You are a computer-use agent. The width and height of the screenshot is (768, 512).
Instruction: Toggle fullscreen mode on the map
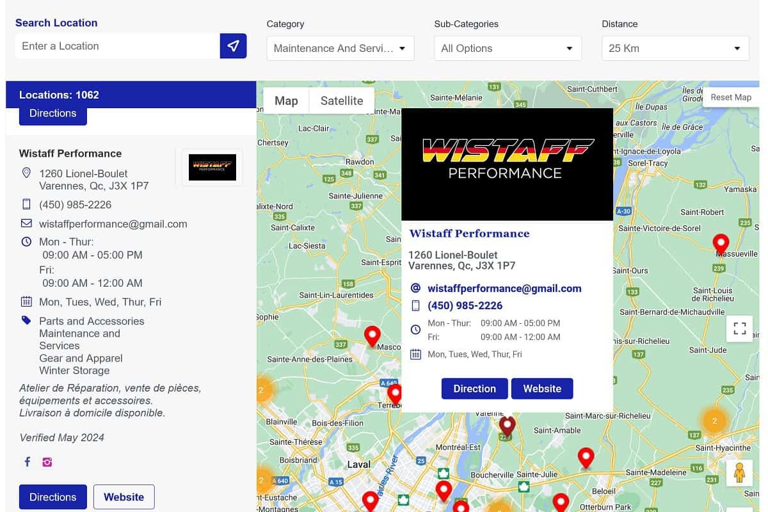coord(739,328)
